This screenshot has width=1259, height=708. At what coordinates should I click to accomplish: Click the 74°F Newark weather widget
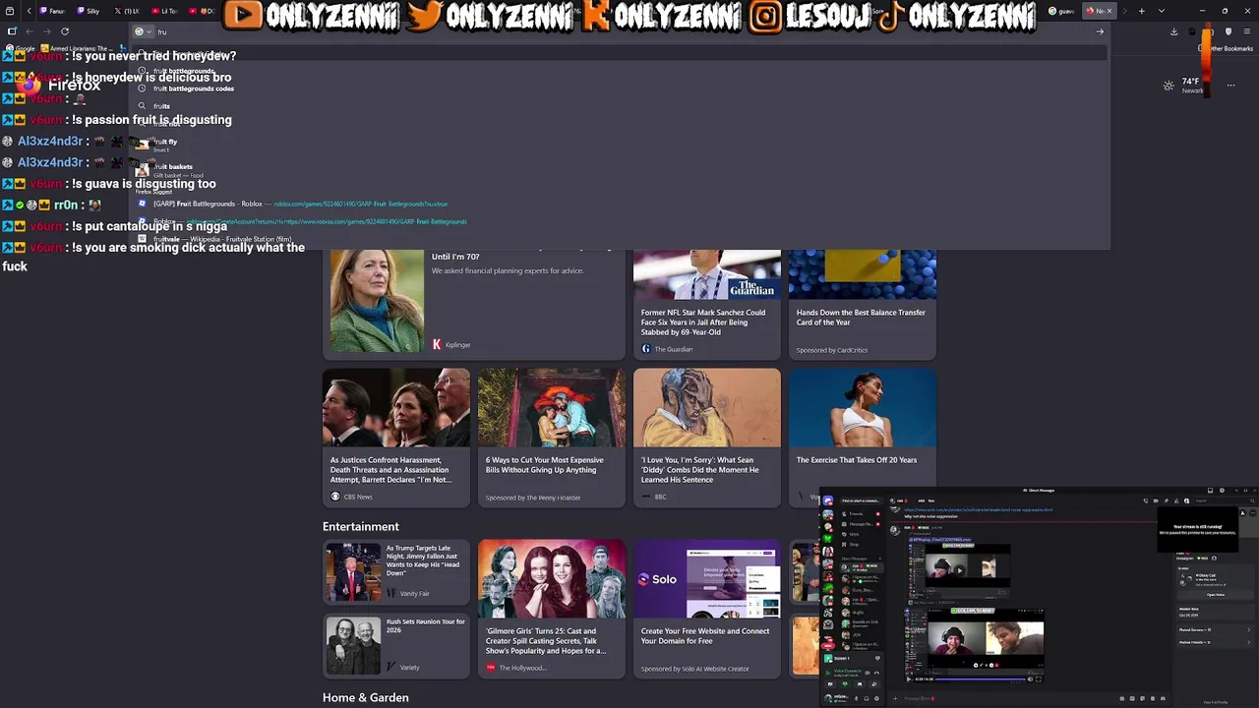(1184, 86)
